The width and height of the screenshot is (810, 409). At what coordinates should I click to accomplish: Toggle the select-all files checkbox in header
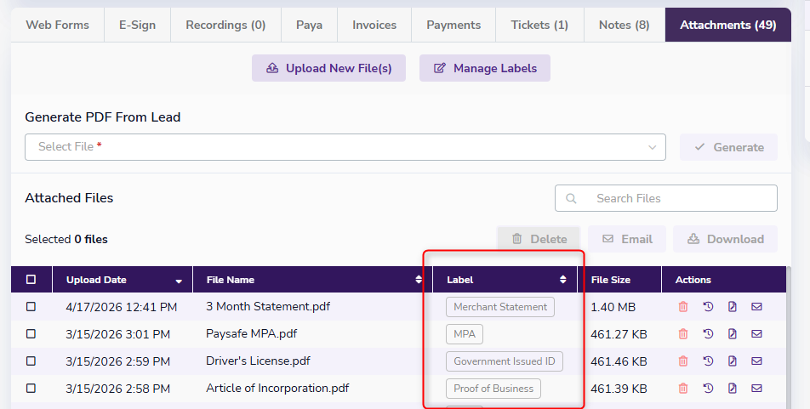(x=31, y=280)
